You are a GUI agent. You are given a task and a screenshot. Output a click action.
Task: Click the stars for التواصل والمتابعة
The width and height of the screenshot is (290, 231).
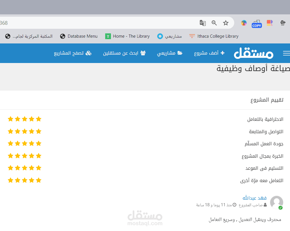tap(25, 131)
